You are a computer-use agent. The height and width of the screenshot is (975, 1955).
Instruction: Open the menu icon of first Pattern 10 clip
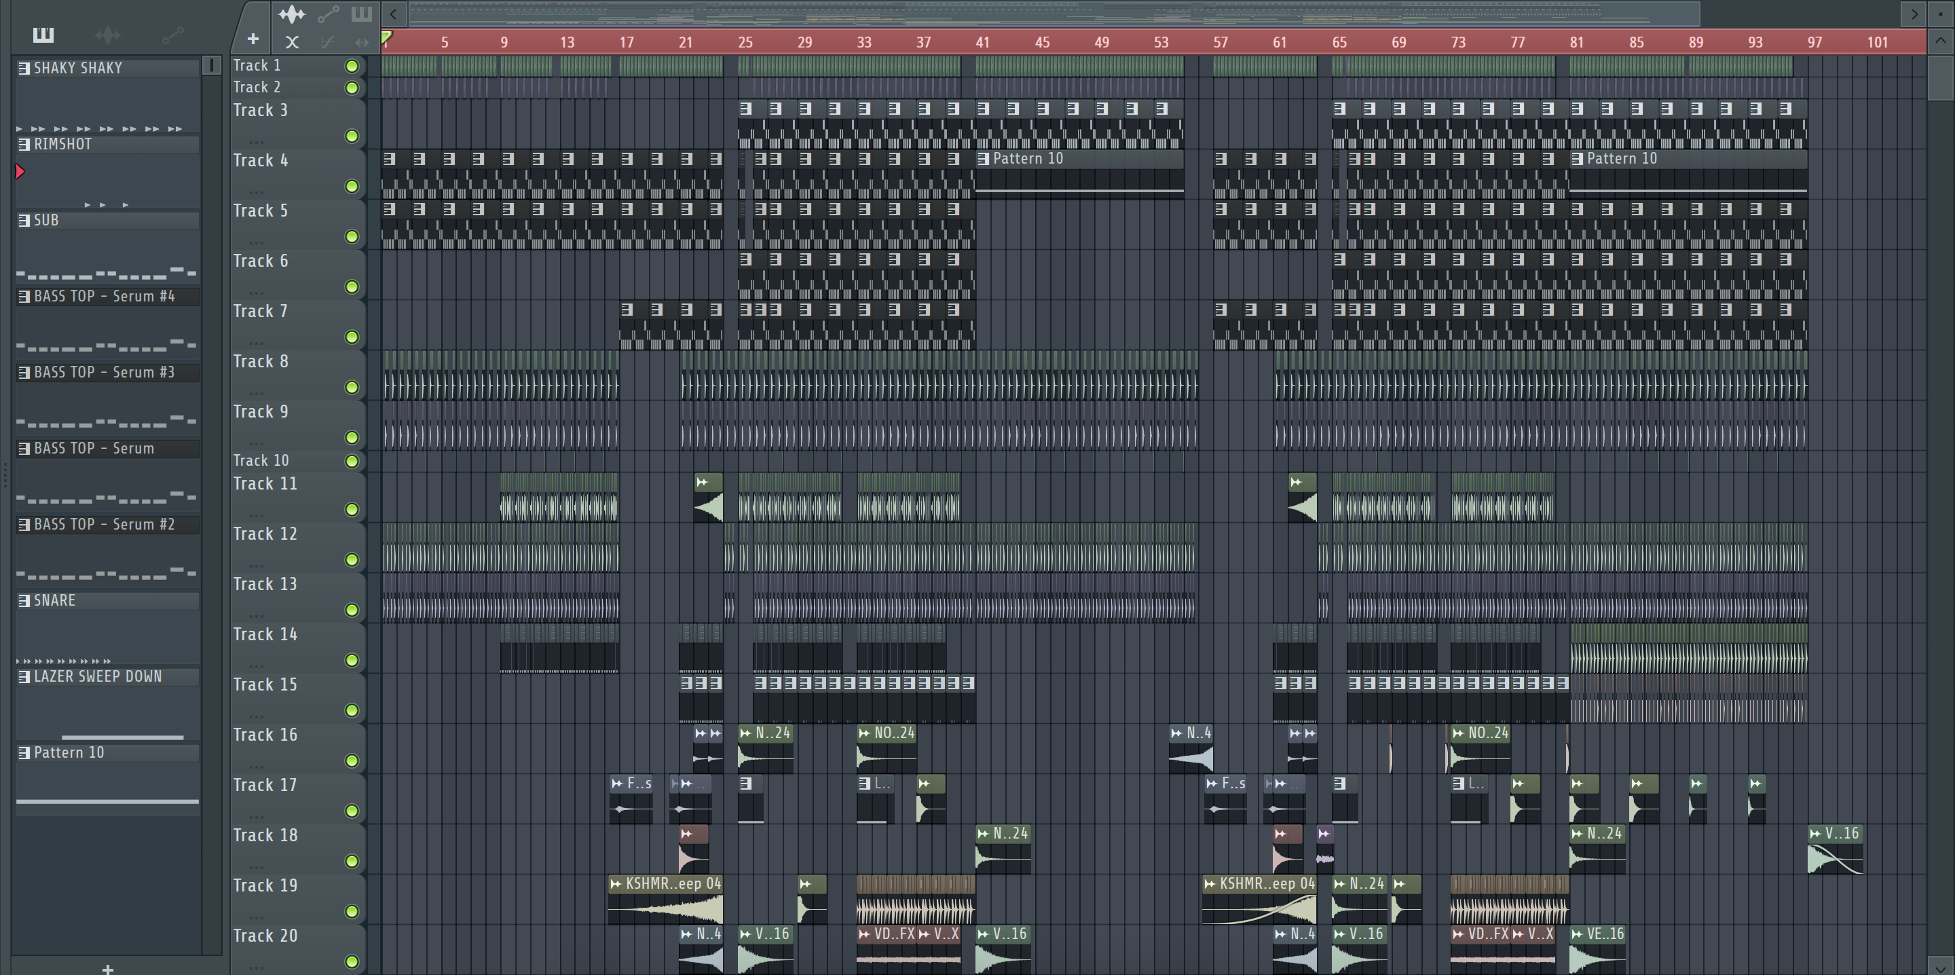coord(984,159)
